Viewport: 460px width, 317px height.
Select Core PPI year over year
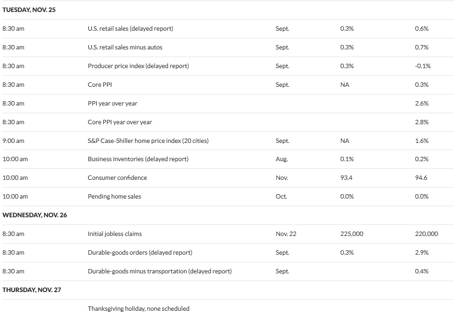(x=120, y=122)
